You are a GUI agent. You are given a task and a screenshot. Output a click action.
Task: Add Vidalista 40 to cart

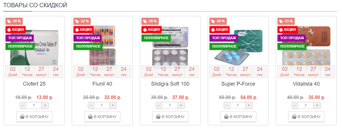coord(306,117)
